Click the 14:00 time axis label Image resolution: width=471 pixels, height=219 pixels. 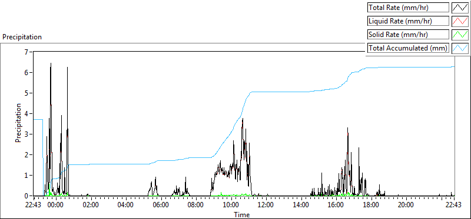[301, 205]
